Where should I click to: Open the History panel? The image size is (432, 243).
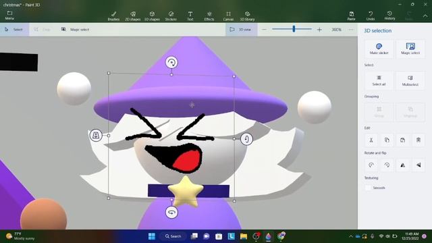pyautogui.click(x=389, y=16)
